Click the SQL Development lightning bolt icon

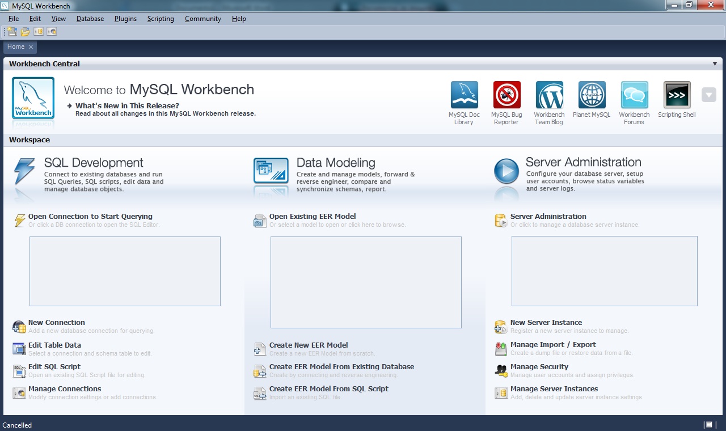click(x=24, y=172)
